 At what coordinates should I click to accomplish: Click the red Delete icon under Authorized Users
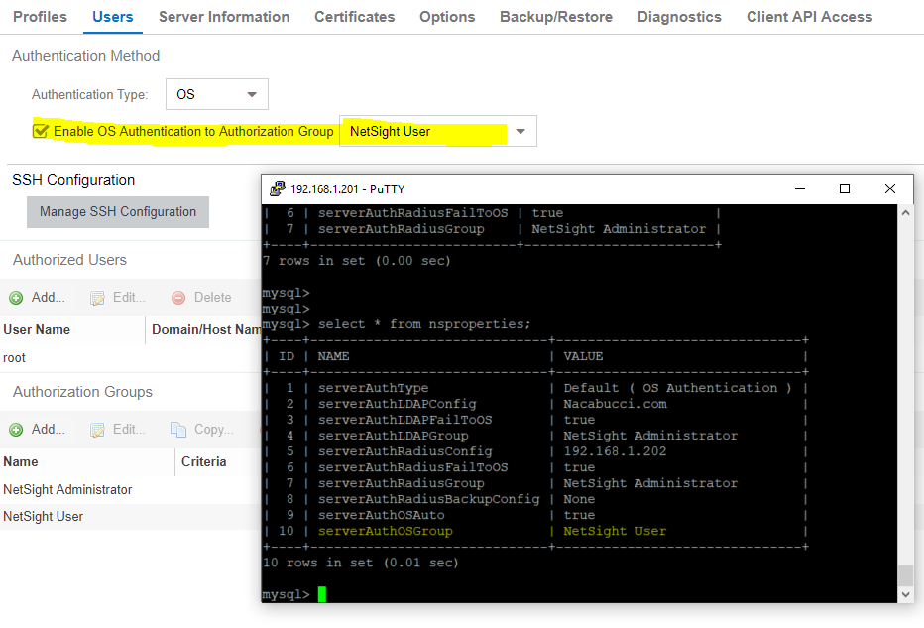178,298
